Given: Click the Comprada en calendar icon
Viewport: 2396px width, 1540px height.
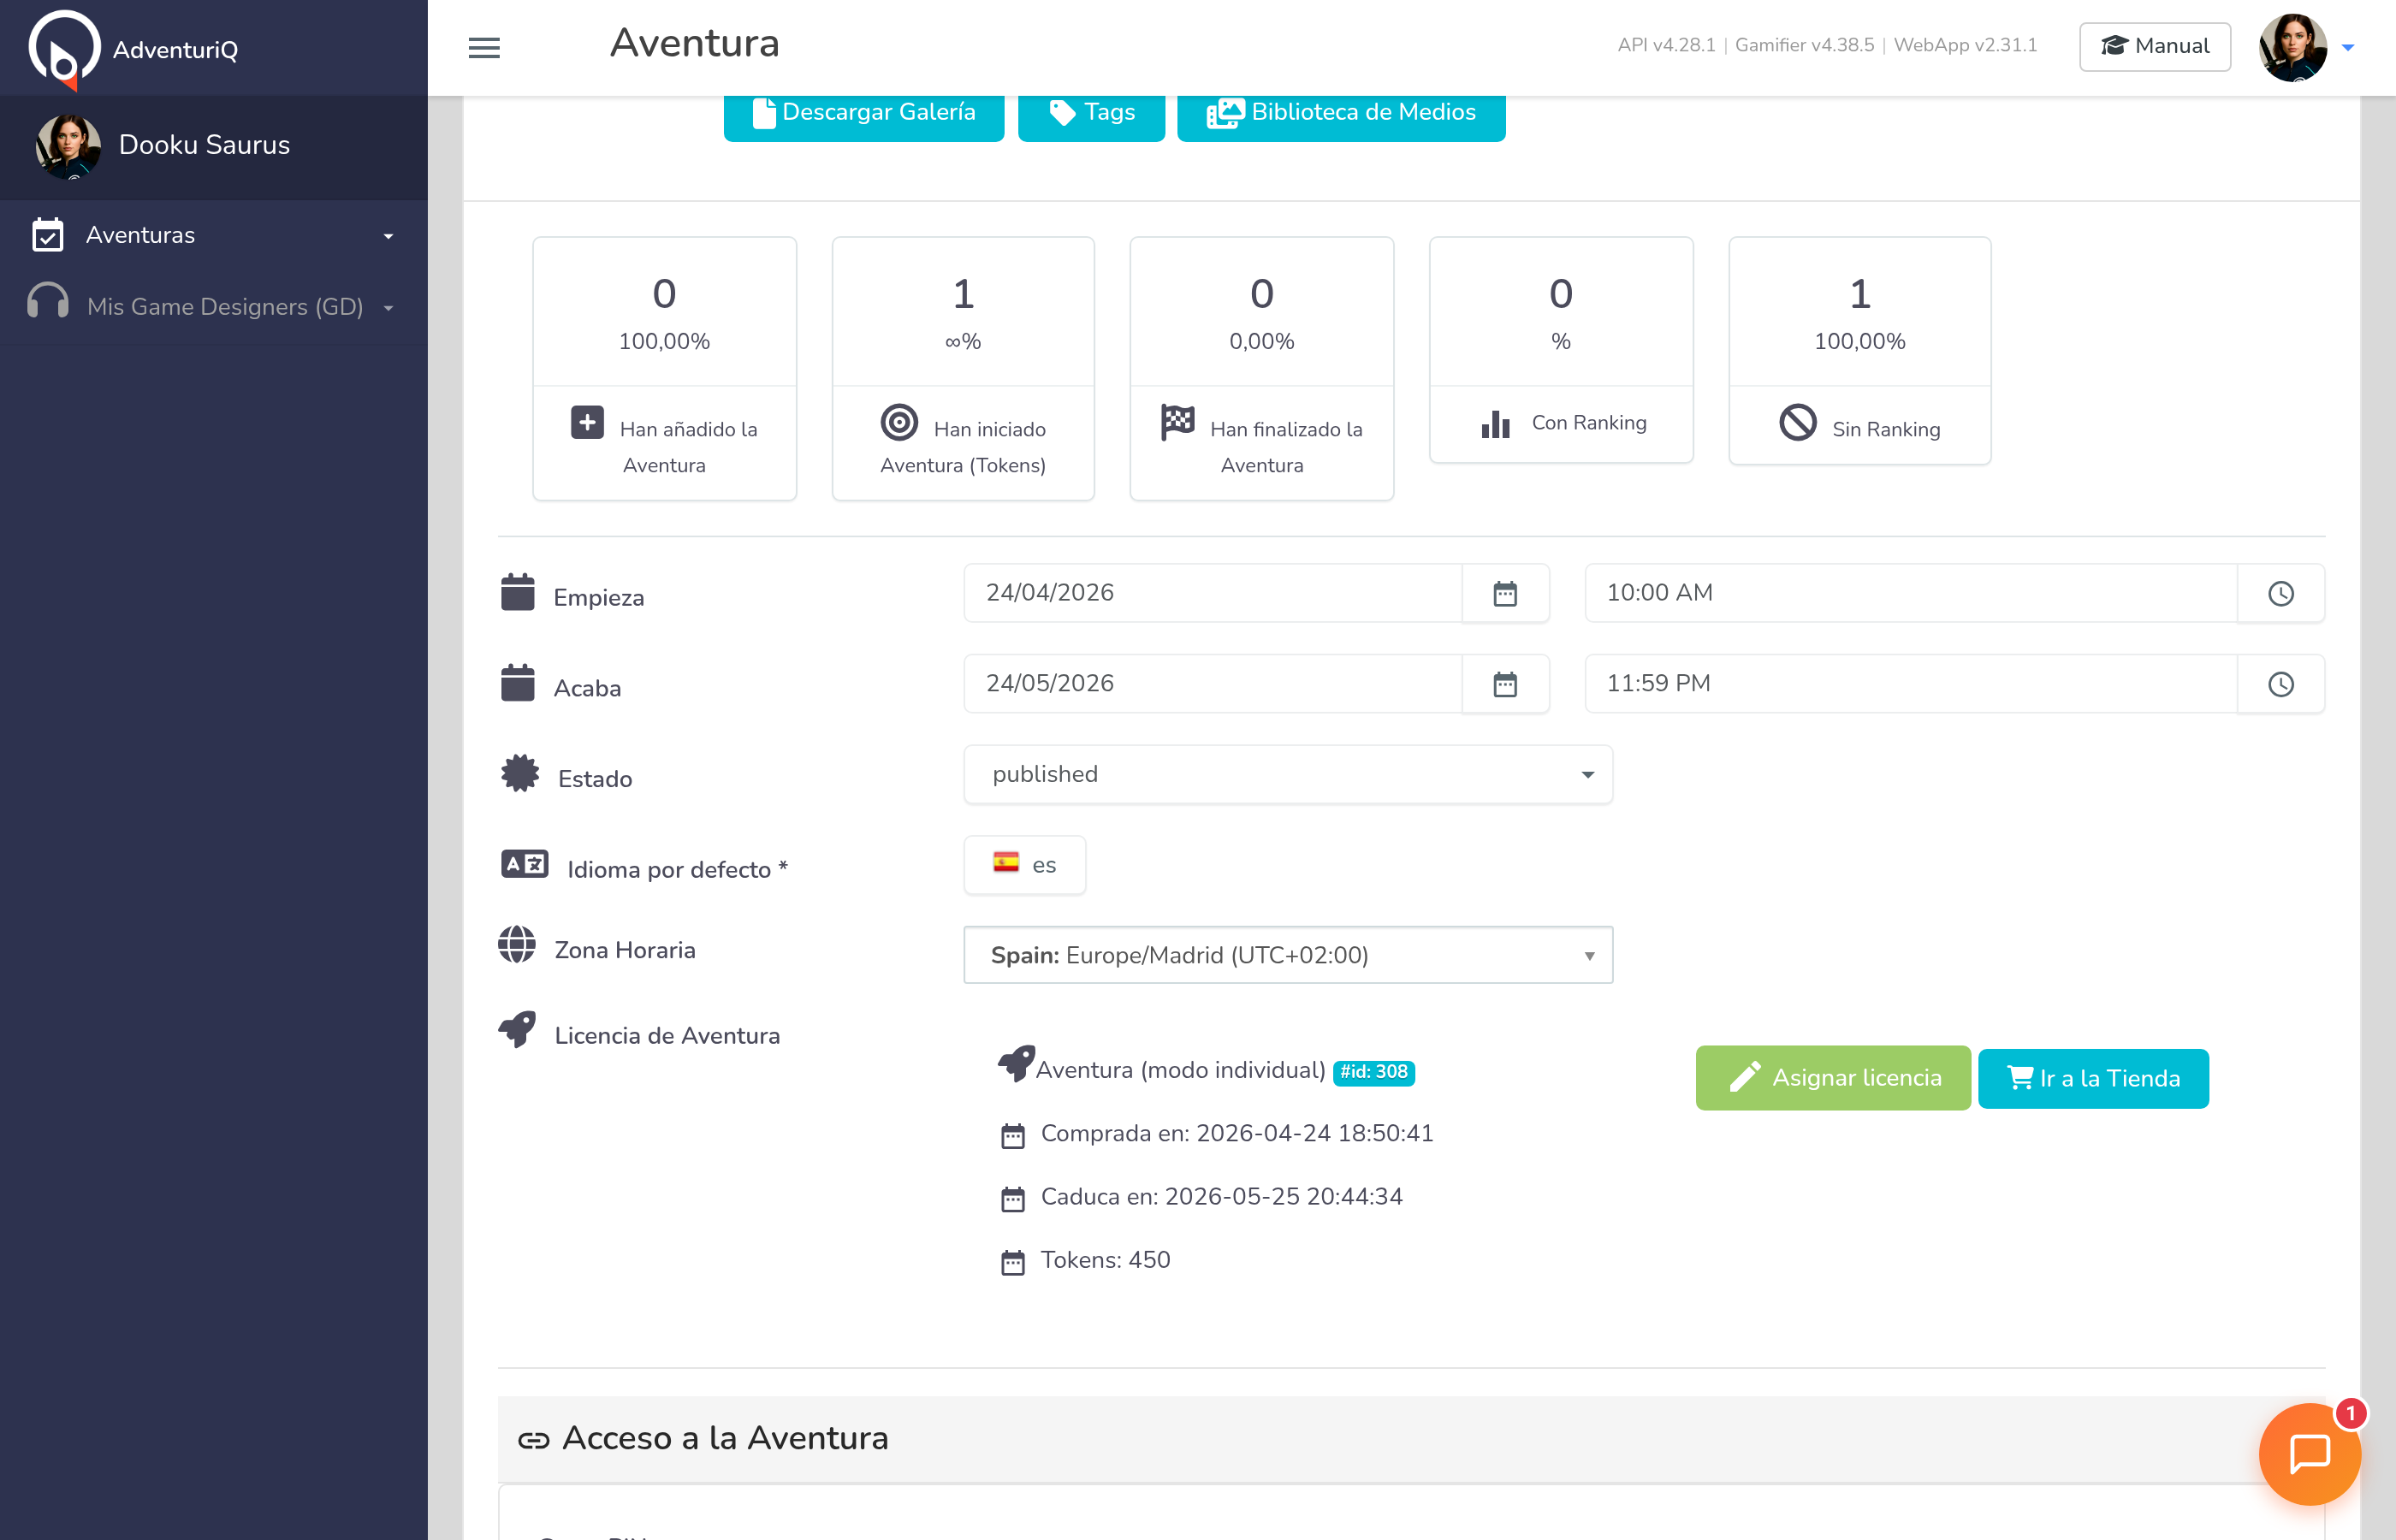Looking at the screenshot, I should 1012,1135.
